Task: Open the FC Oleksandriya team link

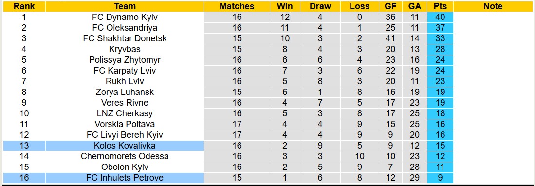Action: click(125, 28)
